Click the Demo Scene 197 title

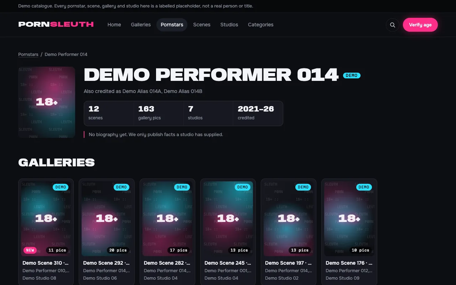click(288, 263)
